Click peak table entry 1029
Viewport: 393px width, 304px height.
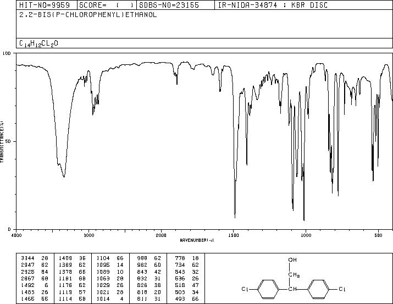pyautogui.click(x=103, y=285)
